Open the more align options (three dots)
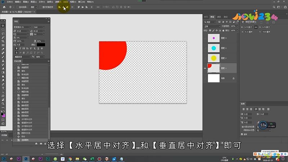 (x=98, y=7)
